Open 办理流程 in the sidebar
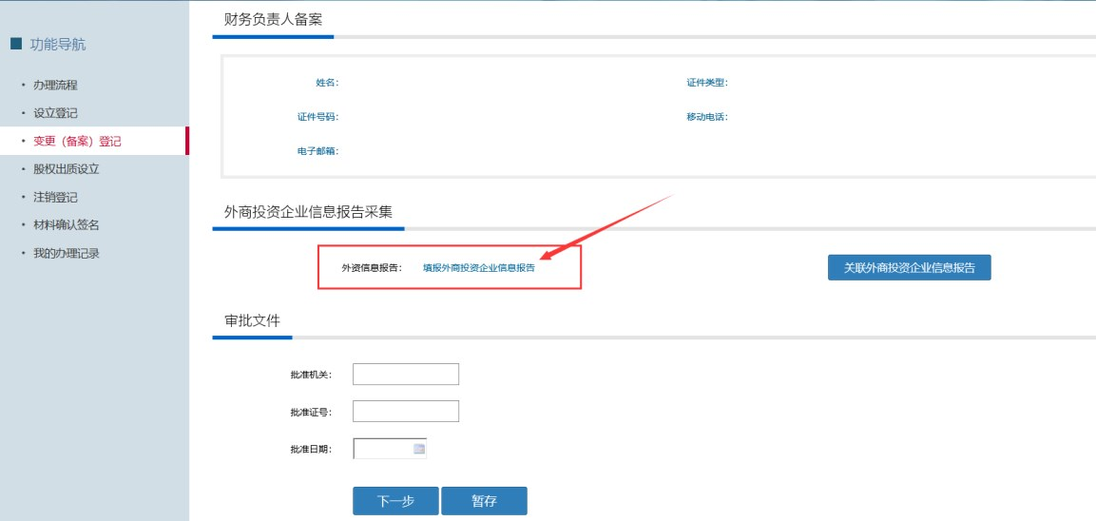 (55, 86)
